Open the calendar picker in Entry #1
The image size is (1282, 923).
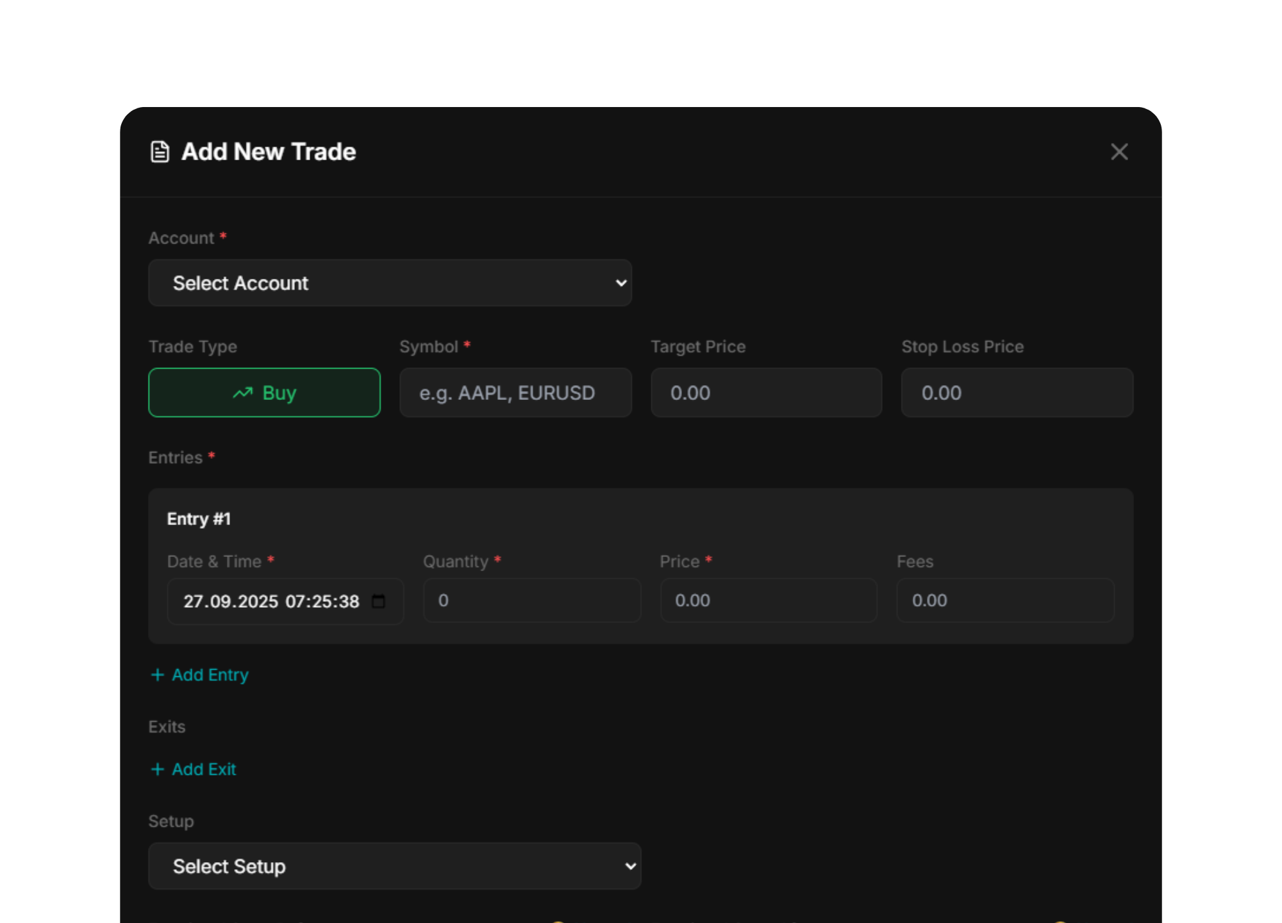[x=379, y=601]
